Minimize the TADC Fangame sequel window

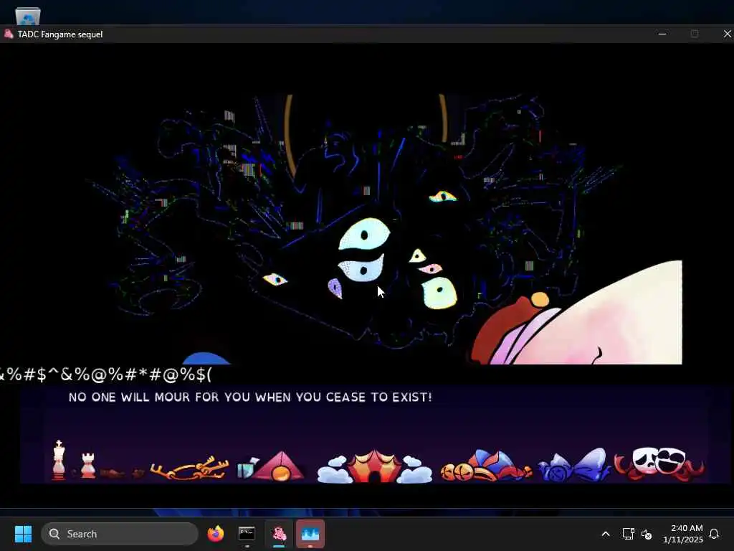[x=662, y=34]
